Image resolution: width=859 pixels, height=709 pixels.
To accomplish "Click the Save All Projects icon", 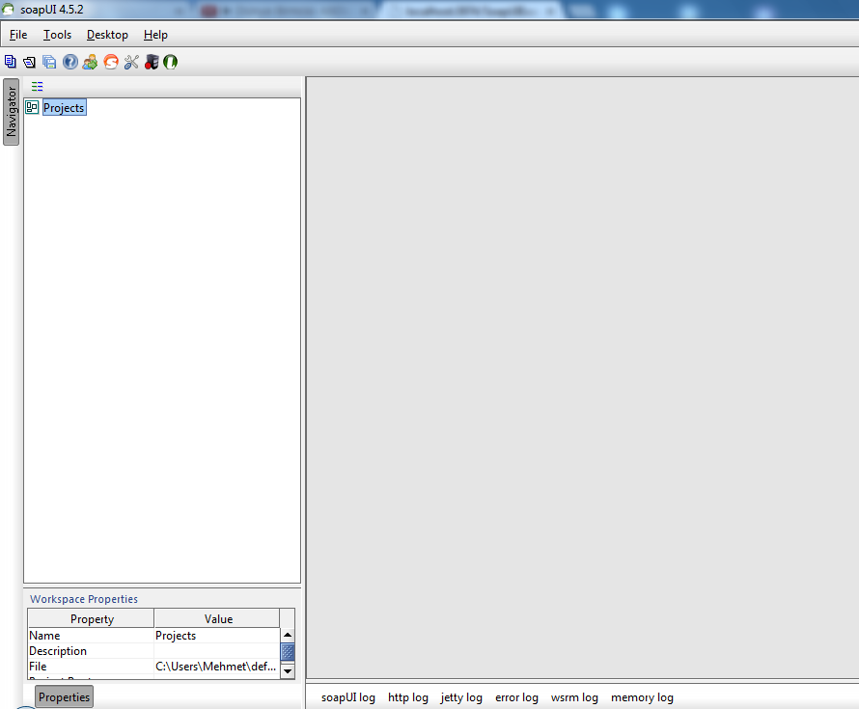I will pos(49,62).
